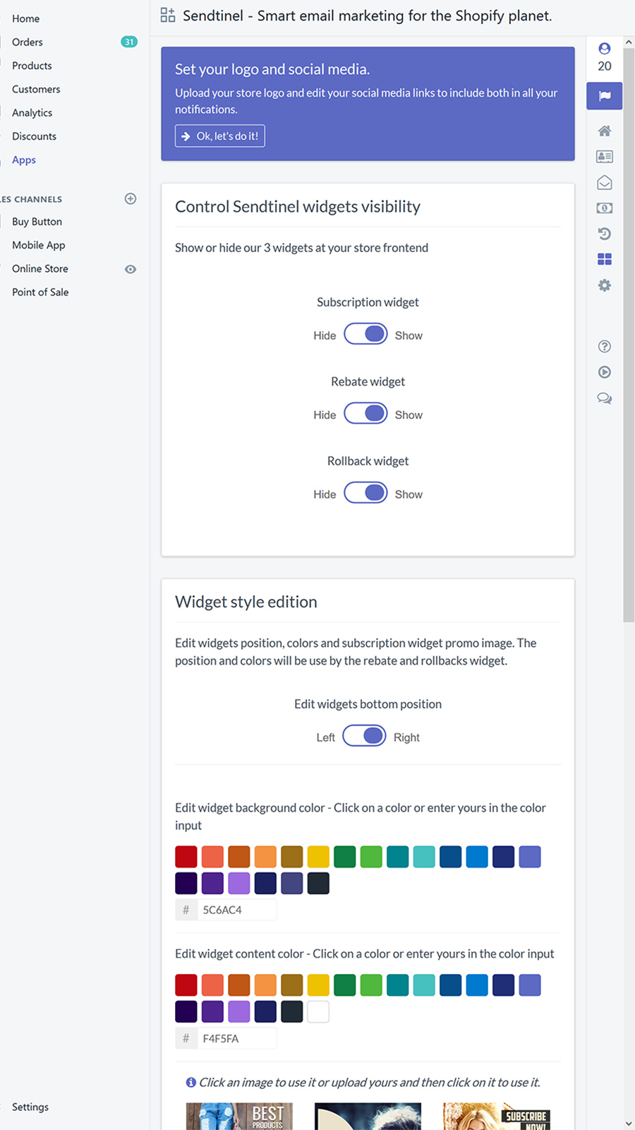Open the chat bubbles icon
The height and width of the screenshot is (1130, 635).
pos(605,398)
